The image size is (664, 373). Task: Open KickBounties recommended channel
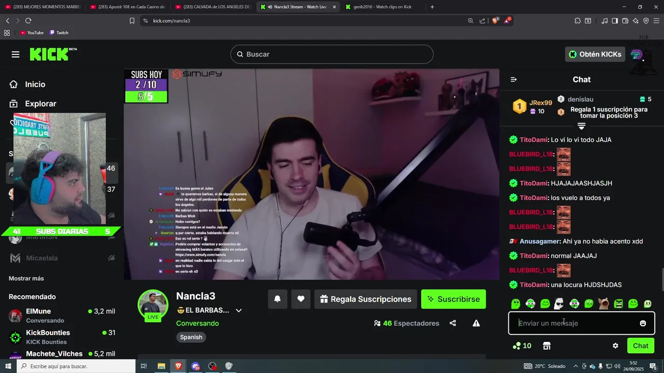point(62,337)
